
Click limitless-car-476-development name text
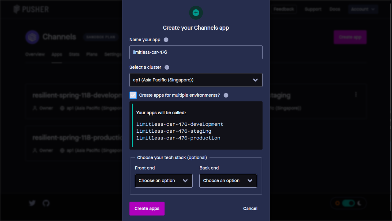180,124
